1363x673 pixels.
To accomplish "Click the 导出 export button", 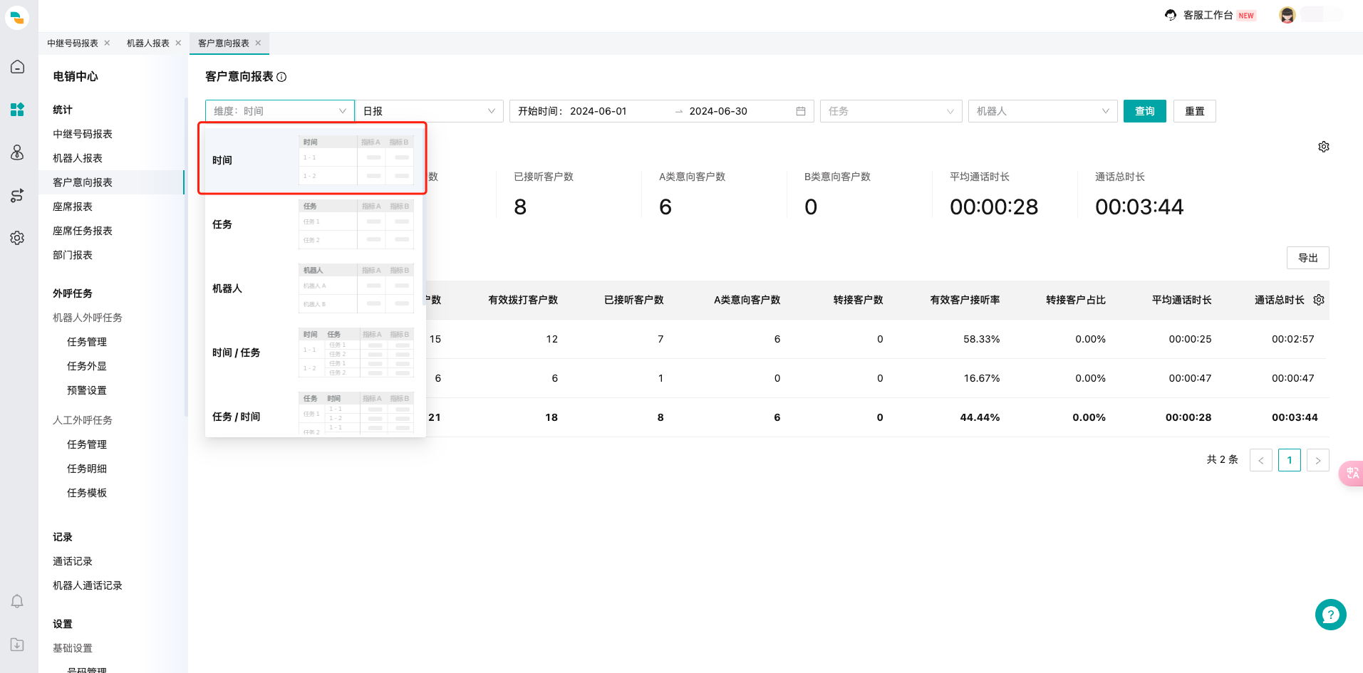I will pos(1308,258).
